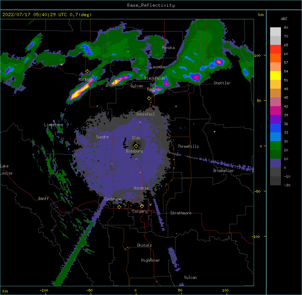Select the Blackfalds label on the map
The width and height of the screenshot is (302, 295).
[155, 78]
